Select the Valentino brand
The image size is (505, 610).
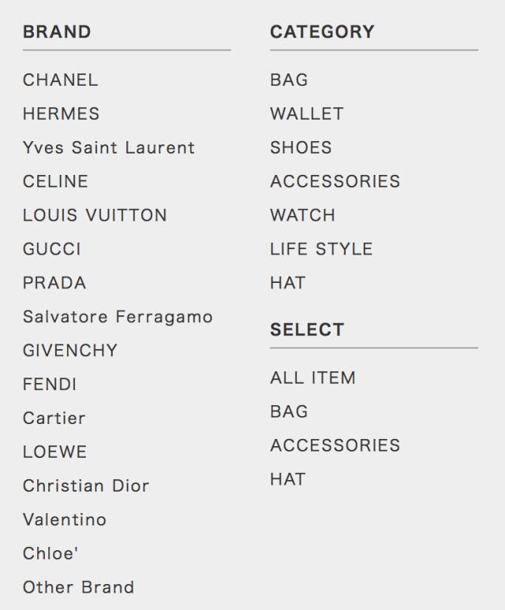[65, 519]
